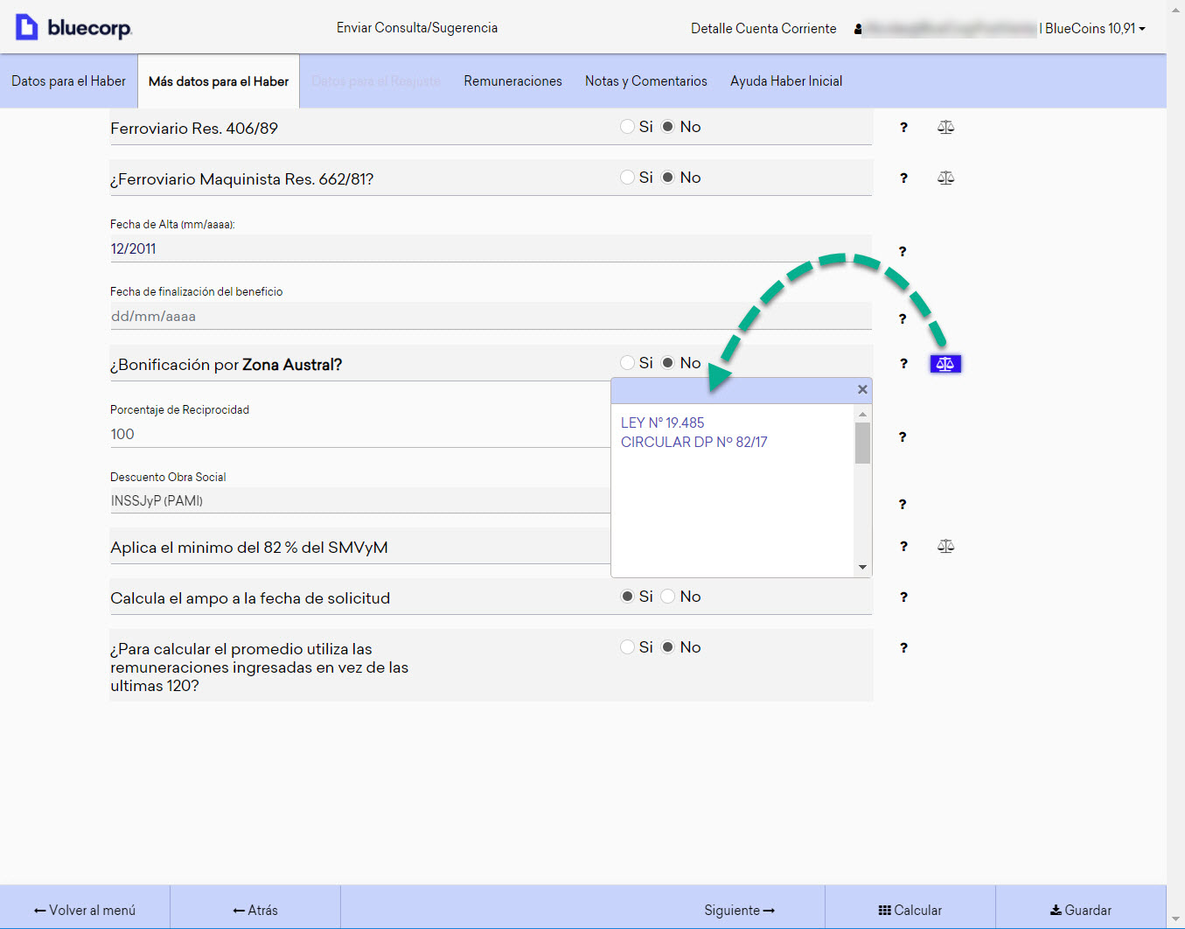
Task: Click popup scrollbar up arrow
Action: [863, 414]
